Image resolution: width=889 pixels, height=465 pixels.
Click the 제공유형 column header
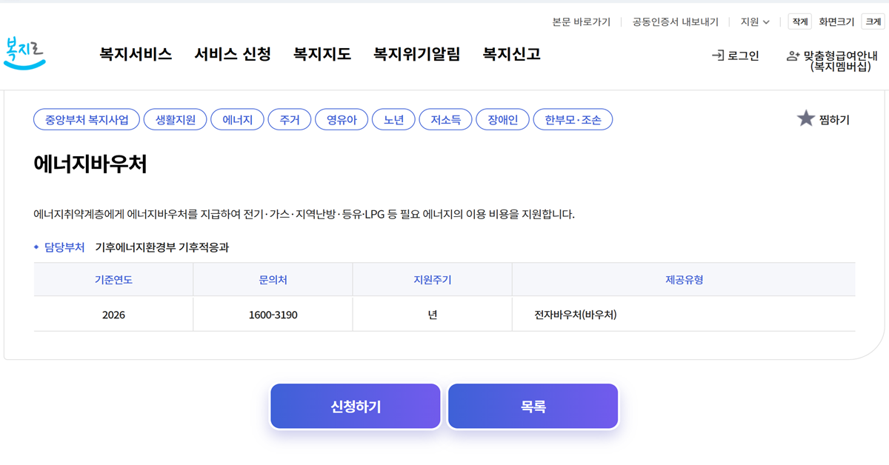684,280
